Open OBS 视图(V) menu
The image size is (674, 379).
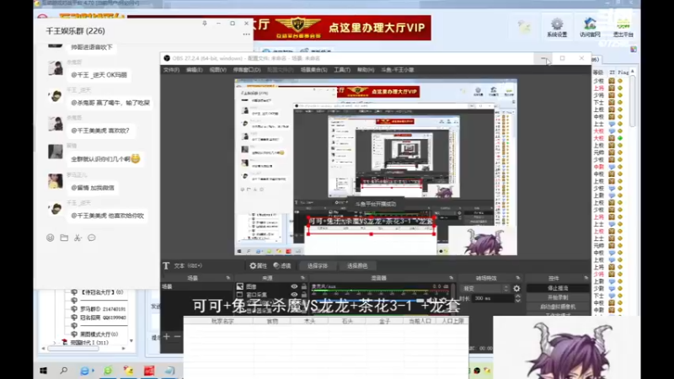point(217,70)
